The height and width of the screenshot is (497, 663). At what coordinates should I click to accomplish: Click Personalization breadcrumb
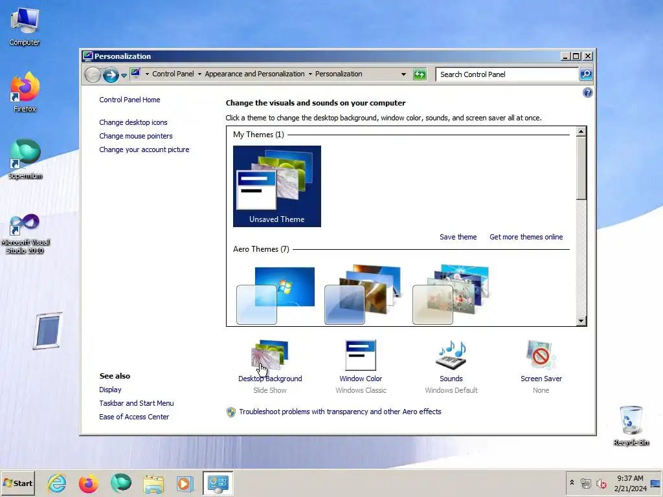pos(339,74)
